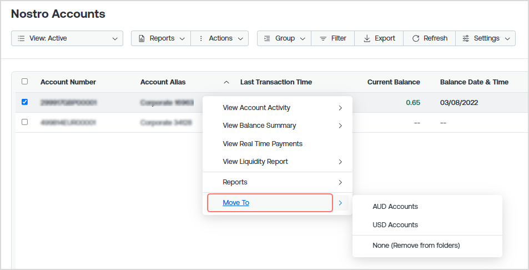Click the Settings sliders icon
The height and width of the screenshot is (270, 529).
tap(466, 38)
